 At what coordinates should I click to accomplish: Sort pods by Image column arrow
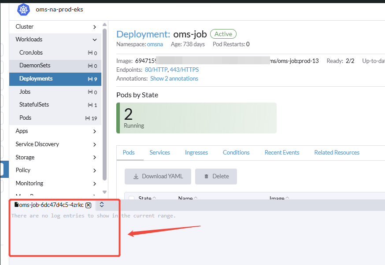coord(287,199)
